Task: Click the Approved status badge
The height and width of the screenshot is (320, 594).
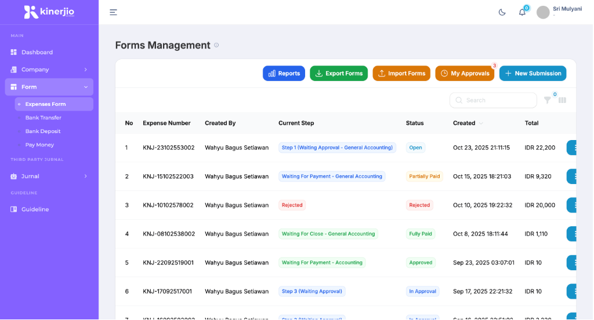Action: click(x=421, y=262)
